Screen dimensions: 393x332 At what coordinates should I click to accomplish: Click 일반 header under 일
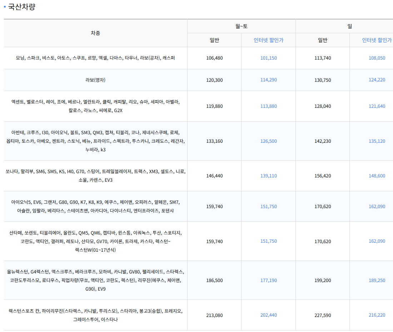tap(323, 40)
